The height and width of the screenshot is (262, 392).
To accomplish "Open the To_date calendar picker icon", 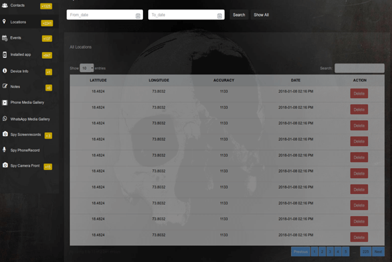I will (219, 16).
